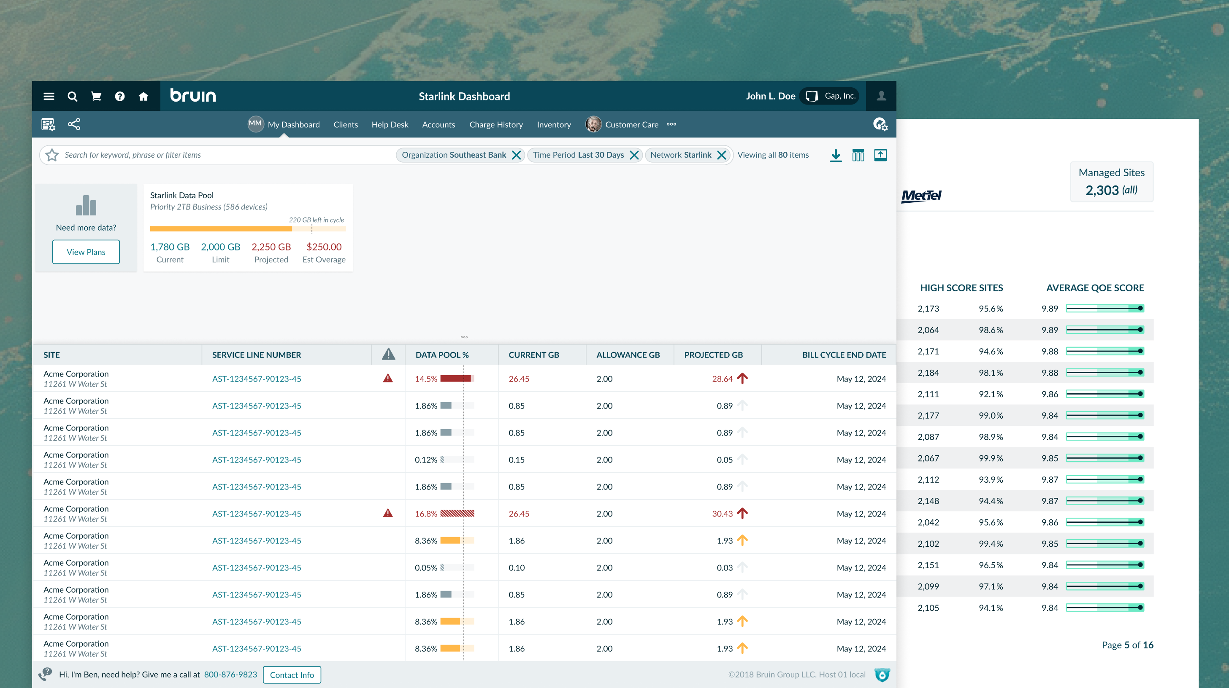Image resolution: width=1229 pixels, height=688 pixels.
Task: Click the help question mark icon
Action: tap(120, 96)
